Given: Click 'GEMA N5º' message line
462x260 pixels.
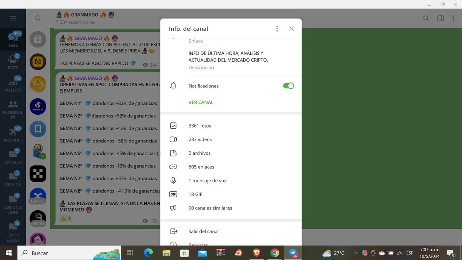Looking at the screenshot, I should (x=110, y=153).
